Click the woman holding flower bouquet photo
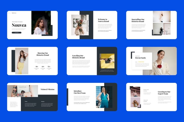The height and width of the screenshot is (122, 184). coord(80,25)
